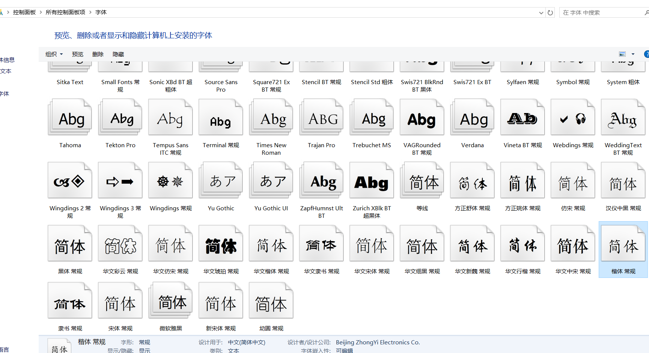Select the 华文隶书 font icon
The width and height of the screenshot is (649, 353).
321,243
